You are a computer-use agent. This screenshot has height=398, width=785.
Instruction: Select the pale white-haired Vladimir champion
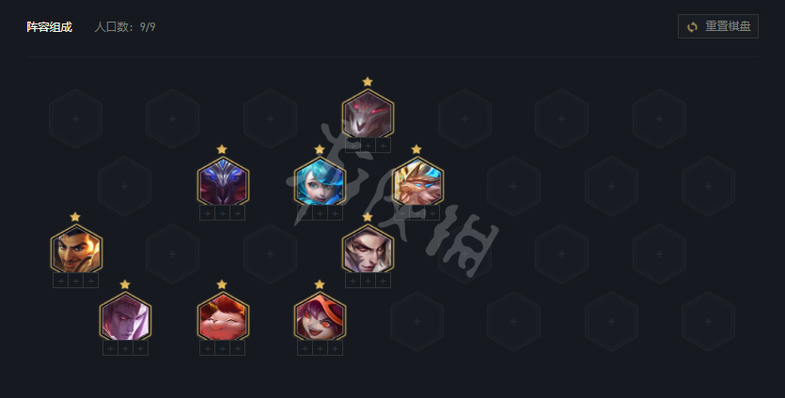tap(125, 317)
